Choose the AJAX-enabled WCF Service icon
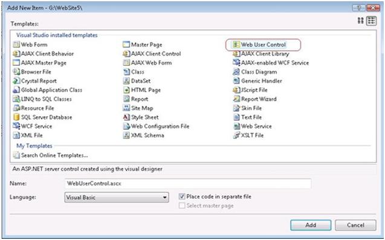 pos(236,63)
